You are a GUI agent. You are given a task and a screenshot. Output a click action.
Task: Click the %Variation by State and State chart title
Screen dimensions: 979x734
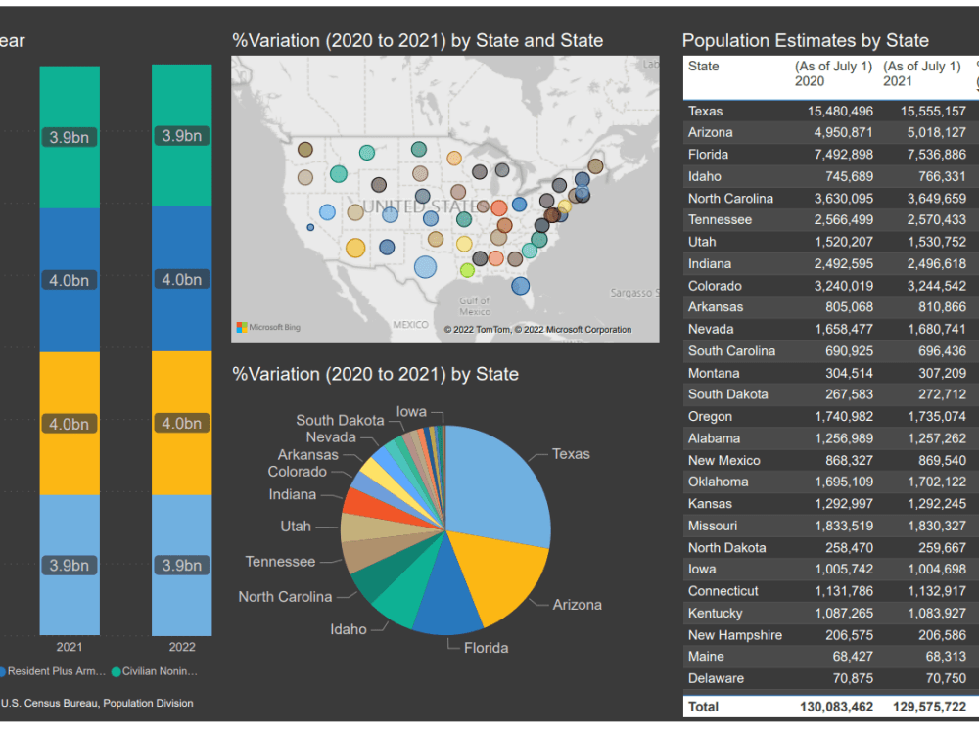(x=416, y=41)
